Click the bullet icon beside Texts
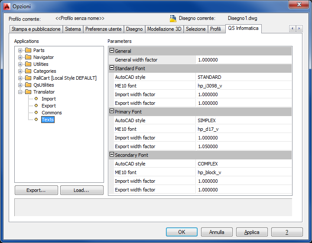The image size is (312, 243). click(36, 120)
